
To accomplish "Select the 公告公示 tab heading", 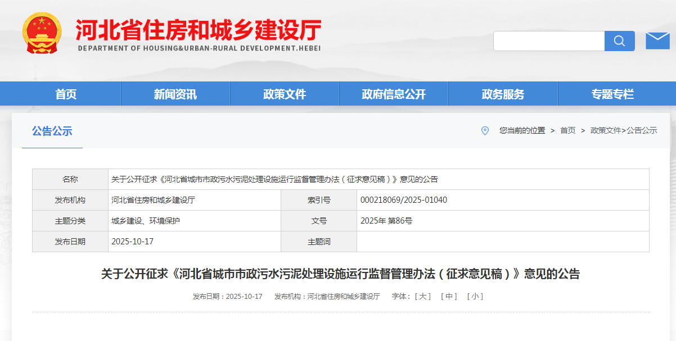I will tap(52, 131).
